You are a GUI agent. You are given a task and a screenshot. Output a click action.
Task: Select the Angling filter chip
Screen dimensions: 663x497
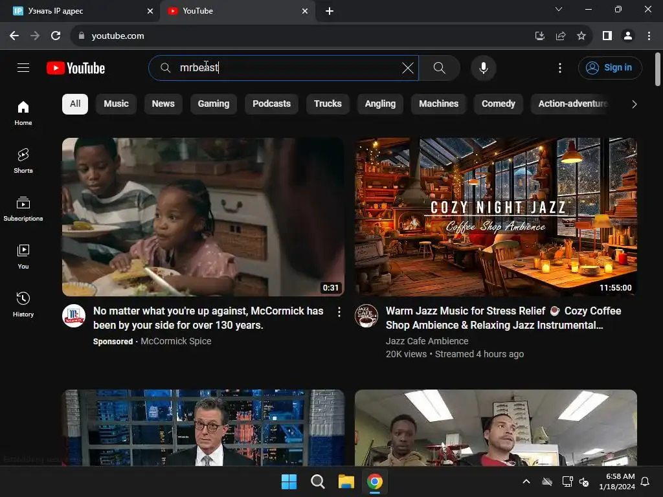(x=380, y=104)
